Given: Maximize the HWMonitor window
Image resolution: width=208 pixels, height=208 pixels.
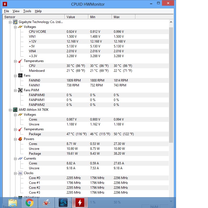Looking at the screenshot, I should (x=158, y=3).
